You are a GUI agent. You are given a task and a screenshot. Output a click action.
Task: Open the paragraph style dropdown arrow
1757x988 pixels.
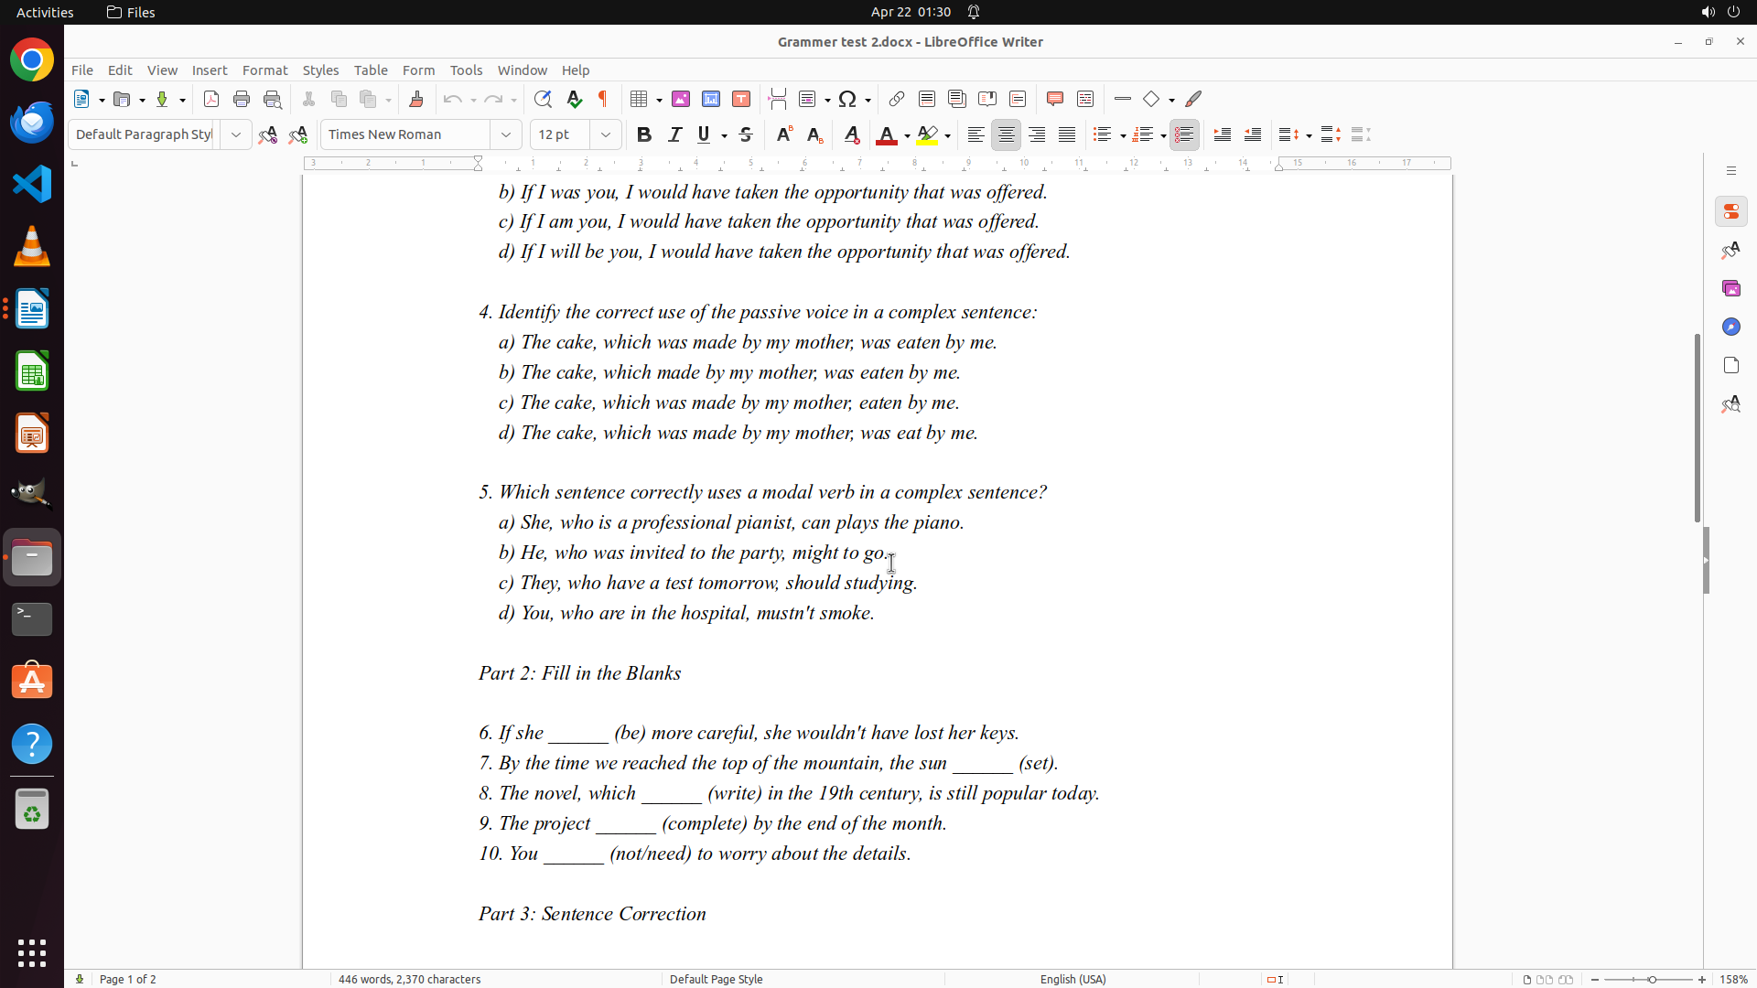click(236, 134)
